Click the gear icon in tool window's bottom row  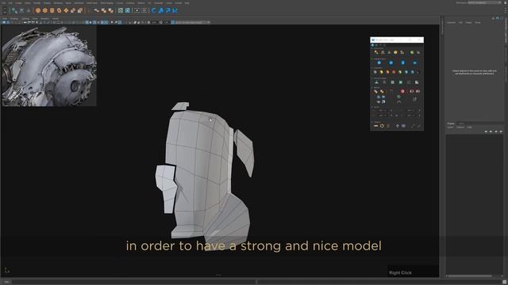382,126
